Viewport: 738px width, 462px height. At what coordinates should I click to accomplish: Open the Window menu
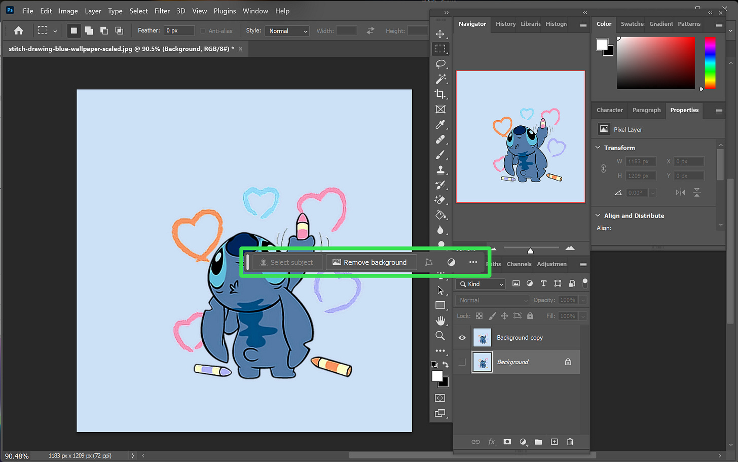(x=255, y=11)
